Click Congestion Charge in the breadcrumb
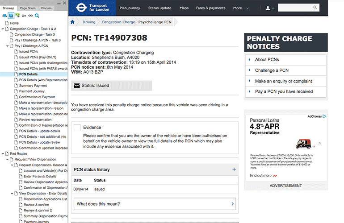 (118, 21)
